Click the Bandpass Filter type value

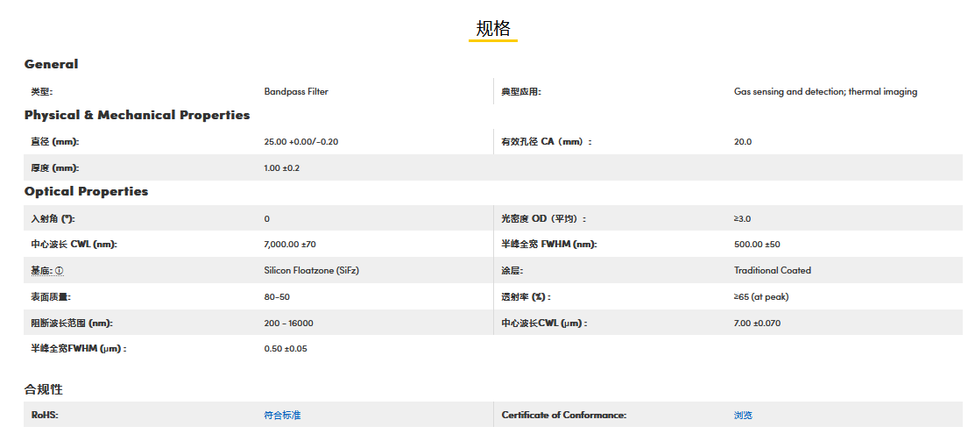[296, 91]
